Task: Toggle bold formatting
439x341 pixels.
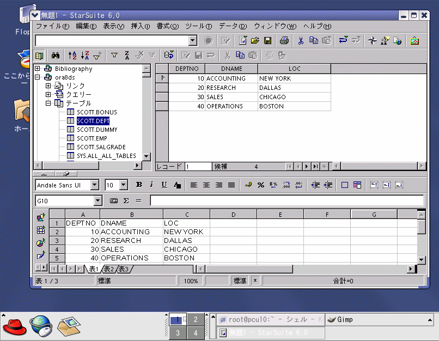Action: [x=139, y=185]
